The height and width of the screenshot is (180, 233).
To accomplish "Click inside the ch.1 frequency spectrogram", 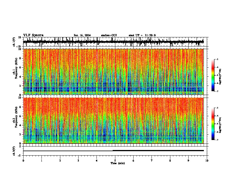I will tap(113, 72).
